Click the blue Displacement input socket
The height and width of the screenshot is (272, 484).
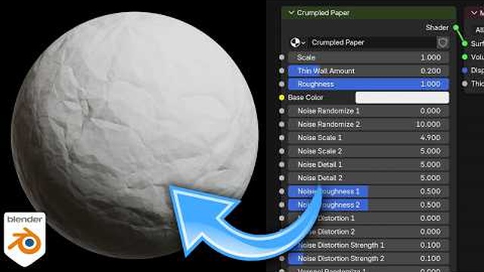tap(464, 70)
